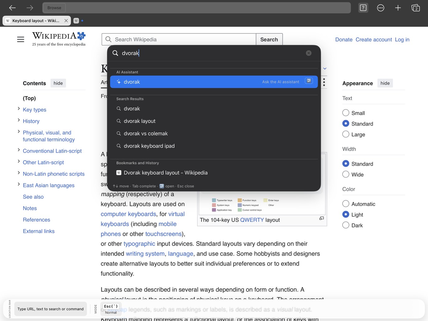Open the Donate link
This screenshot has height=321, width=428.
(344, 40)
